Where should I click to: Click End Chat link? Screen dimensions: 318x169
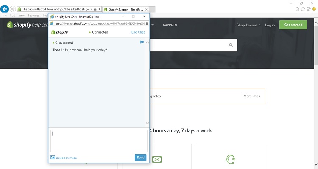tap(138, 32)
